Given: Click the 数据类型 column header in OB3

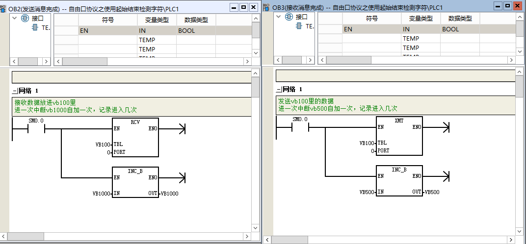Looking at the screenshot, I should click(460, 19).
